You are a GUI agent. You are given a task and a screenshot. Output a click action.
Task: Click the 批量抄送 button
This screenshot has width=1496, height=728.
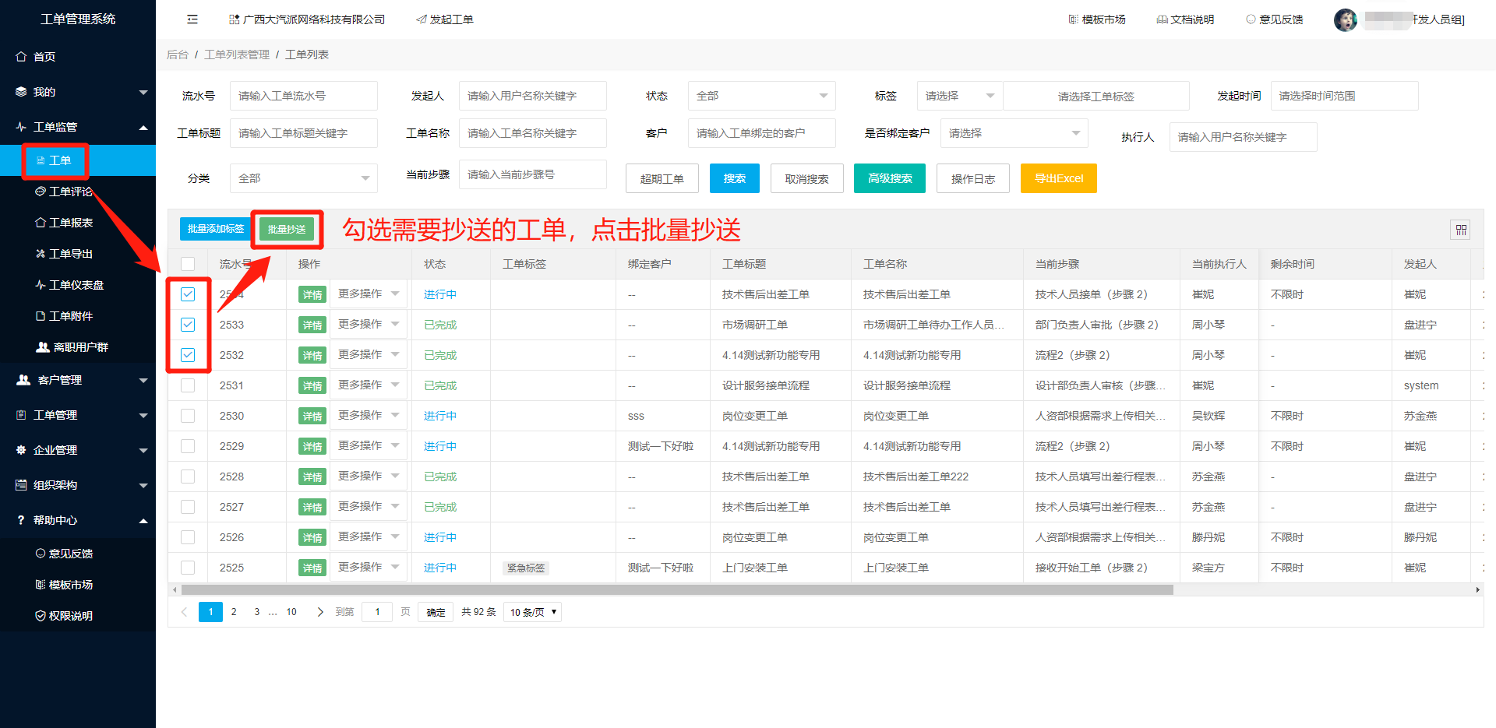287,229
